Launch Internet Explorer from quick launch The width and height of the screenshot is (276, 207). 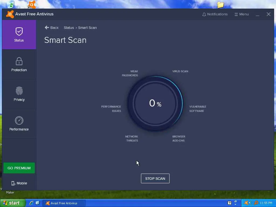click(31, 203)
